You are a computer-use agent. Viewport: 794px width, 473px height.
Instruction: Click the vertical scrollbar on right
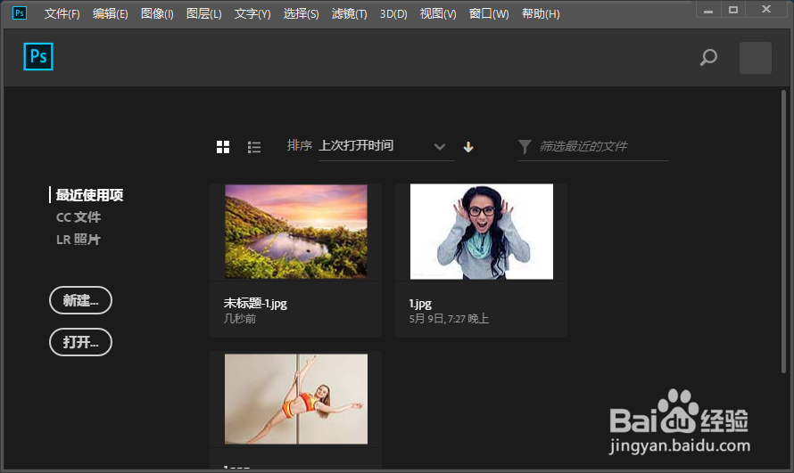pos(783,232)
